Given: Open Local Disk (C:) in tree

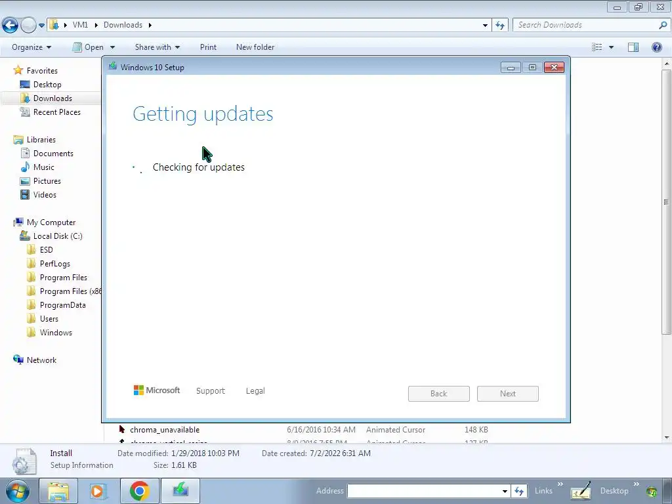Looking at the screenshot, I should tap(58, 236).
